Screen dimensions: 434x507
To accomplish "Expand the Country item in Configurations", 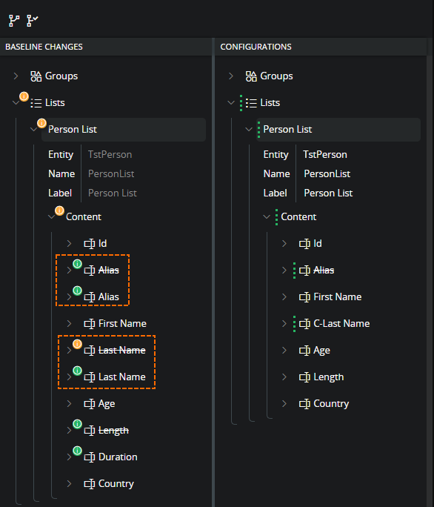I will tap(284, 403).
